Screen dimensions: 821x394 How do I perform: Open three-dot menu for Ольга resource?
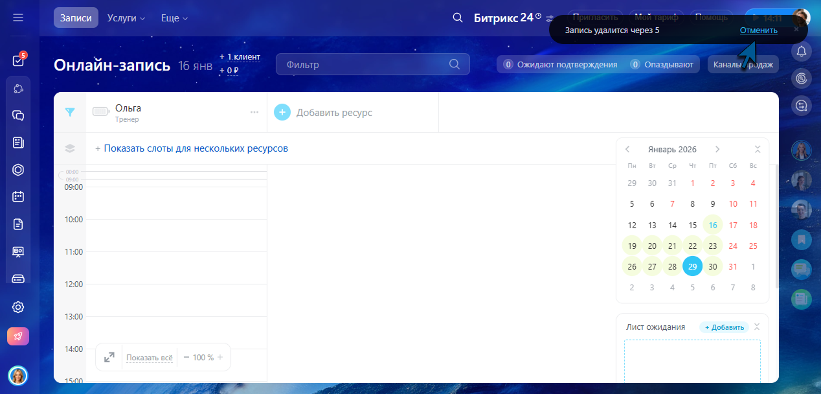click(254, 112)
